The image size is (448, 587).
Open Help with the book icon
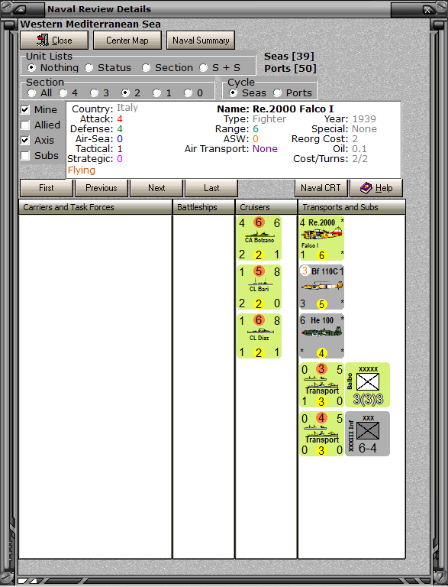click(x=376, y=188)
